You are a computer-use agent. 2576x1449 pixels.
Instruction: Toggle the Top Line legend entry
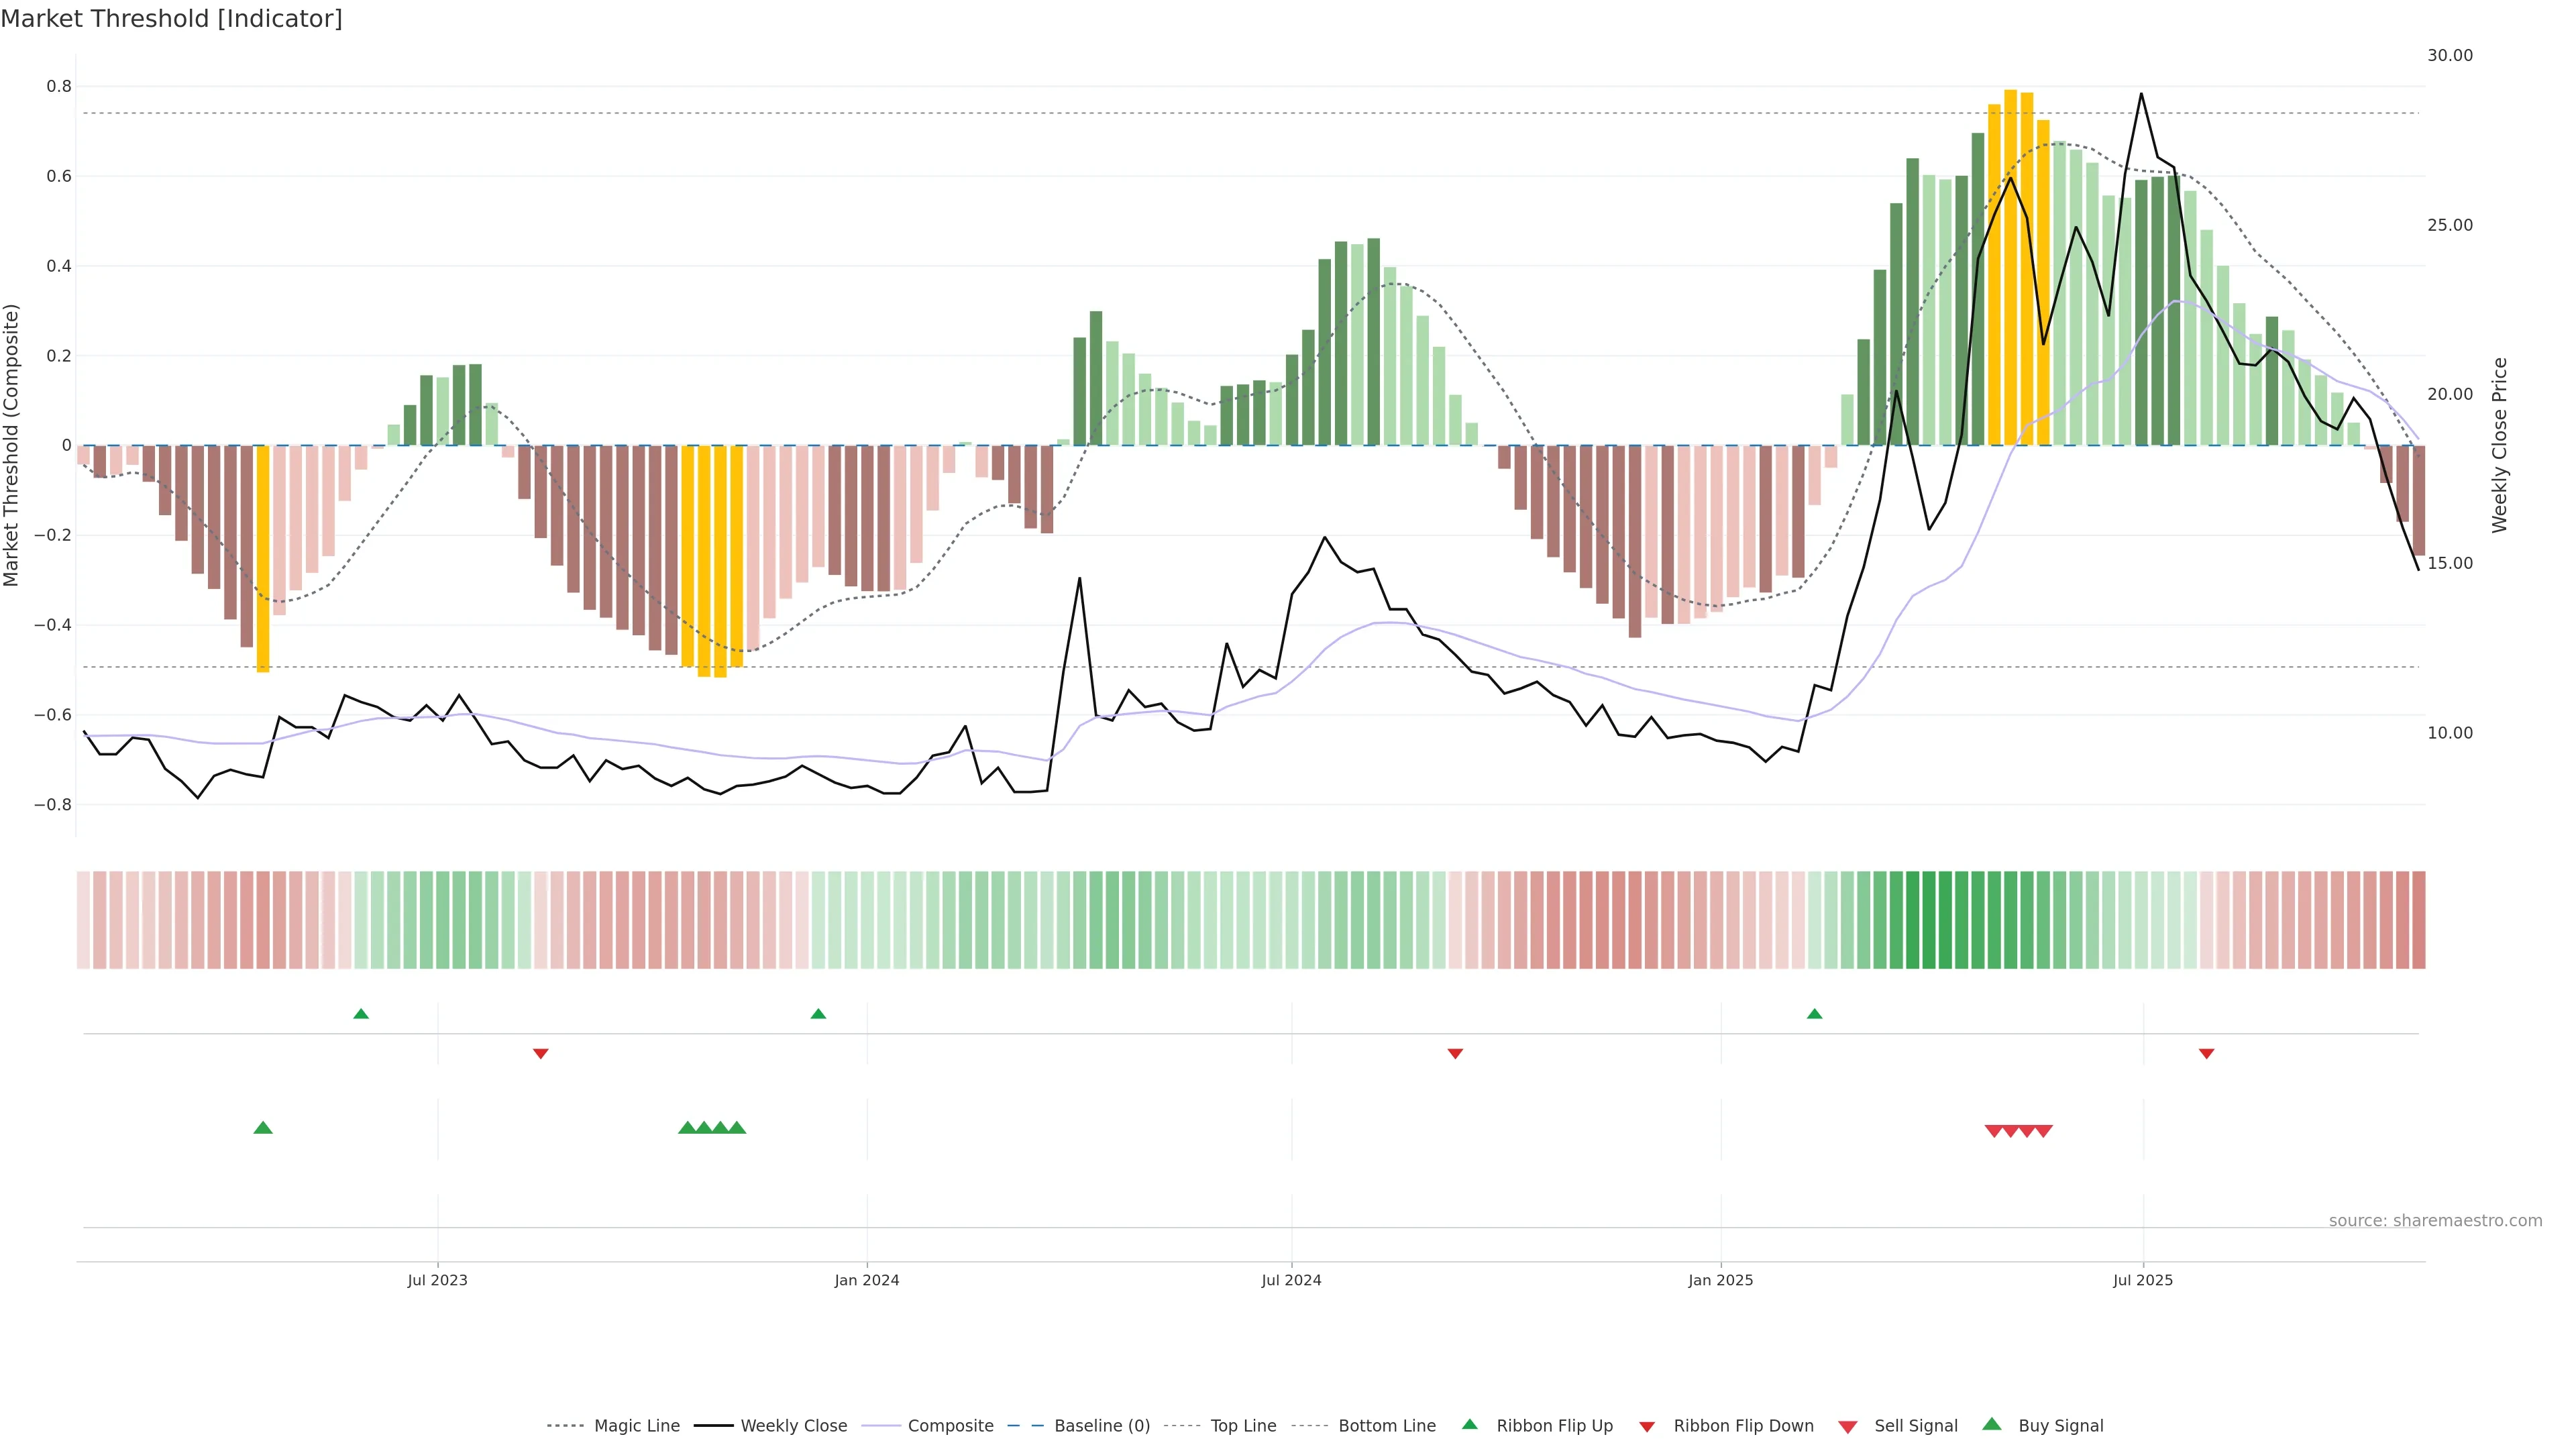pyautogui.click(x=1243, y=1426)
